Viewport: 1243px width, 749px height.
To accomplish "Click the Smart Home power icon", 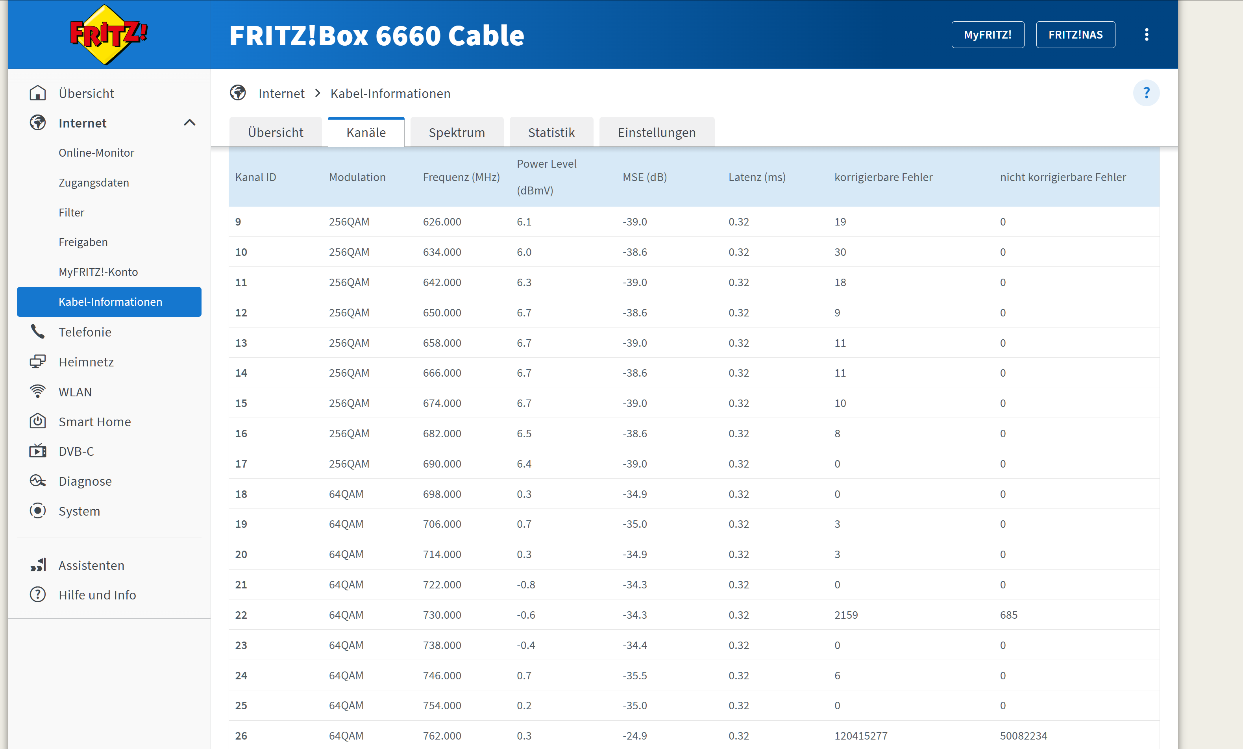I will coord(38,421).
